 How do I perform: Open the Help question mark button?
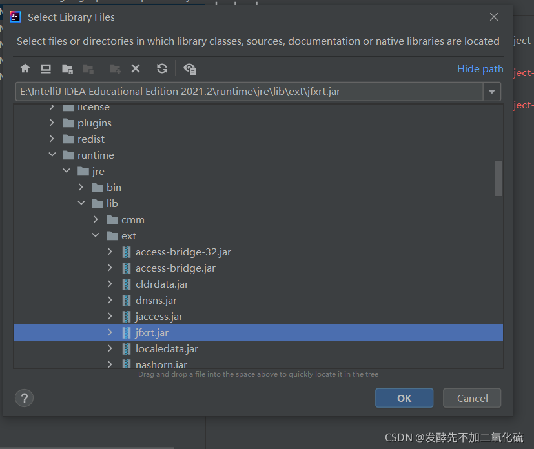[24, 398]
